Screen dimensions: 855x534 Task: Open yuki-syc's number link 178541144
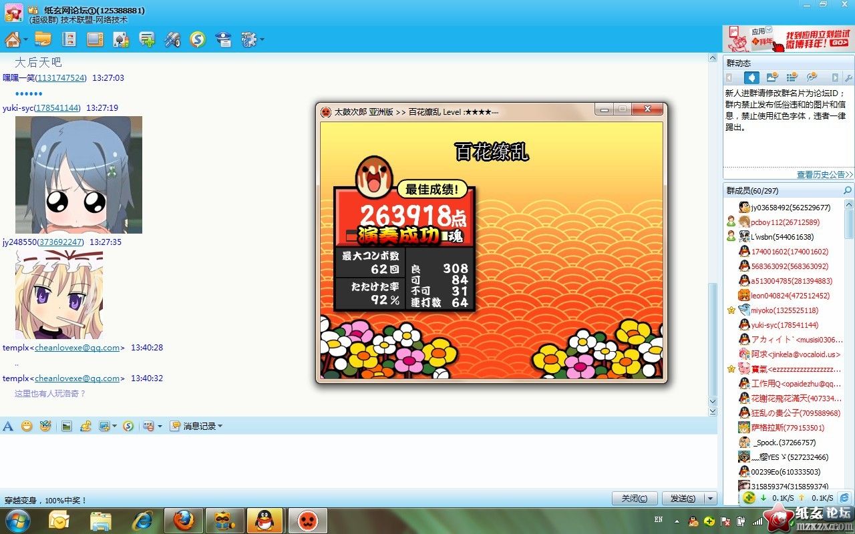pyautogui.click(x=57, y=107)
